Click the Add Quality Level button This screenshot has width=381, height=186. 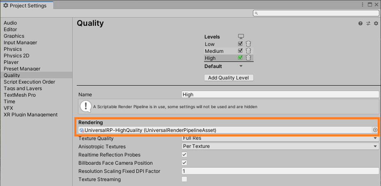point(229,77)
